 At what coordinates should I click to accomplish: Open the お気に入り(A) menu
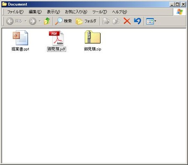click(76, 12)
